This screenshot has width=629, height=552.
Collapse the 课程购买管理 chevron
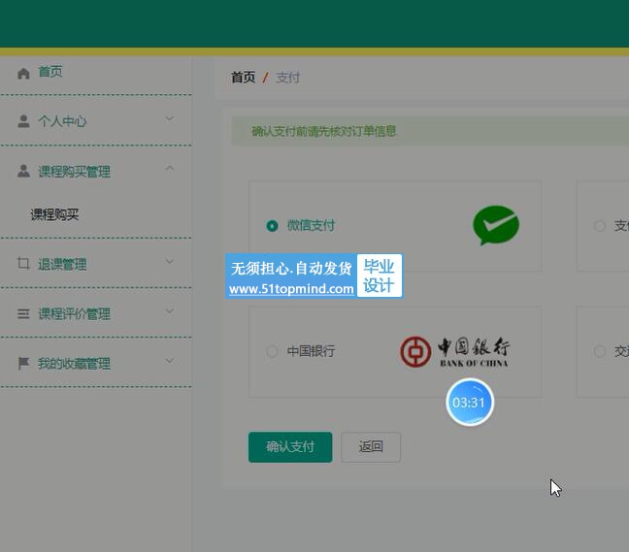[x=170, y=168]
